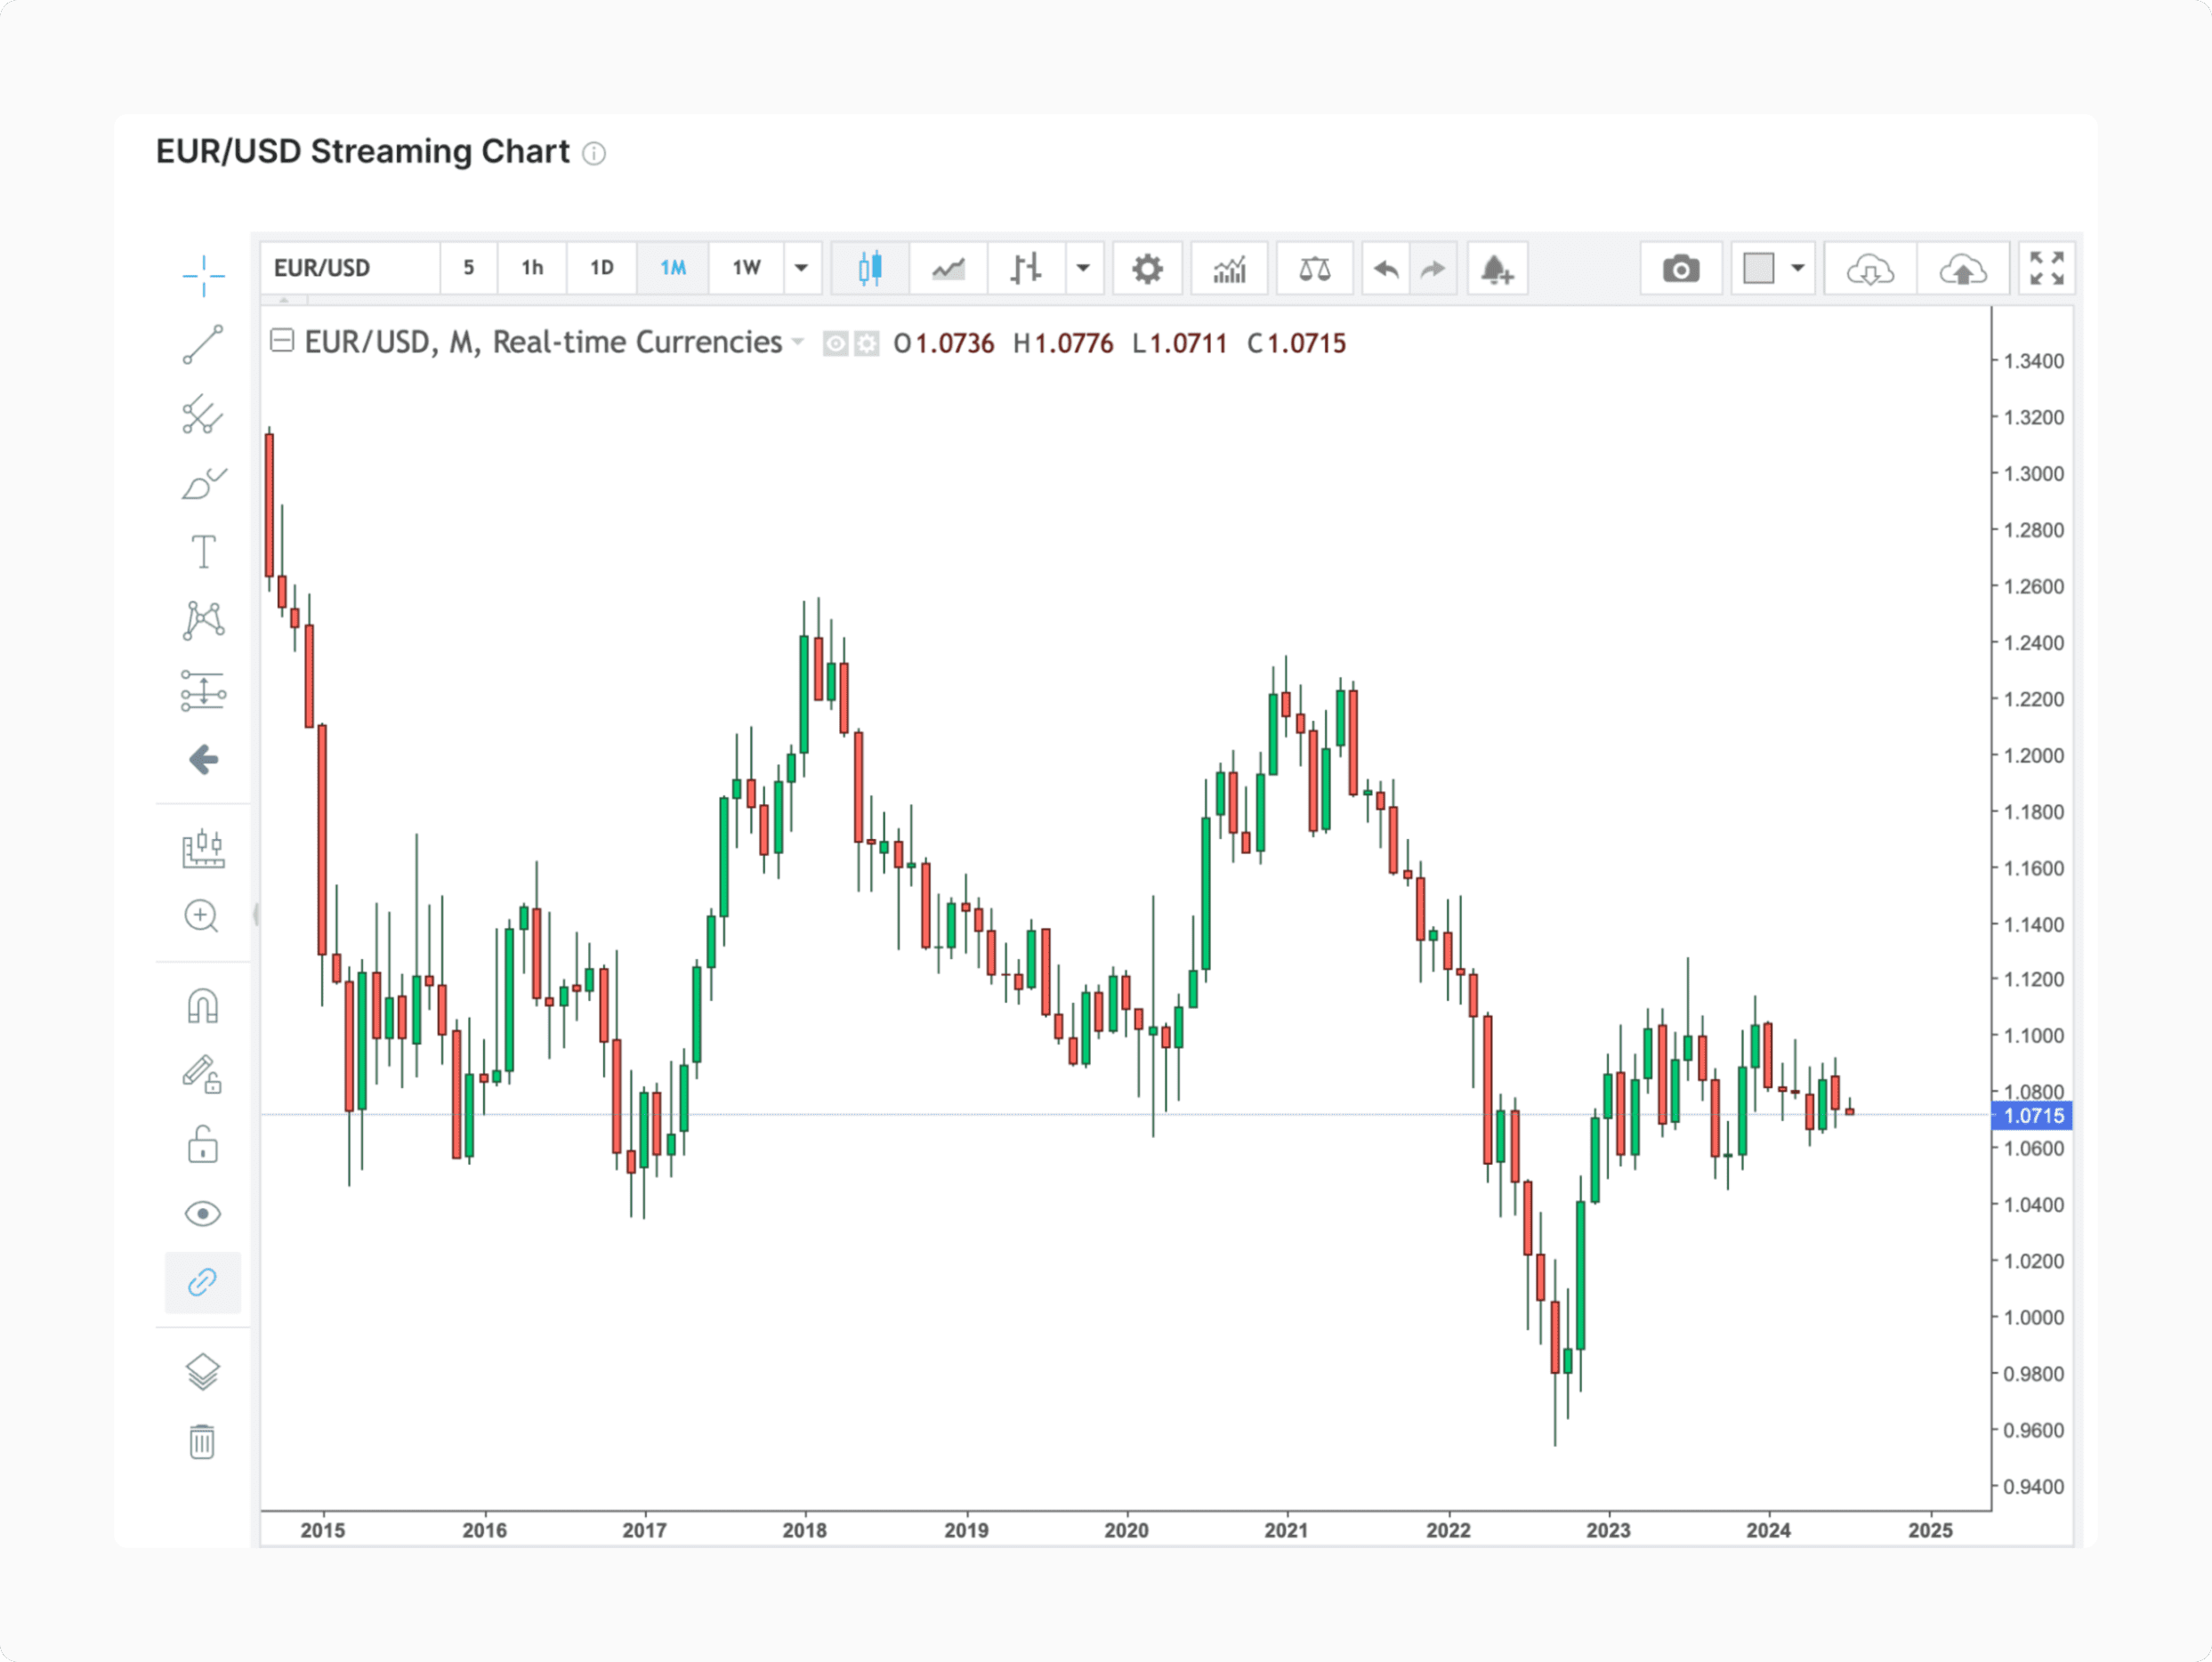The image size is (2212, 1662).
Task: Open the interval dropdown arrow
Action: [x=802, y=268]
